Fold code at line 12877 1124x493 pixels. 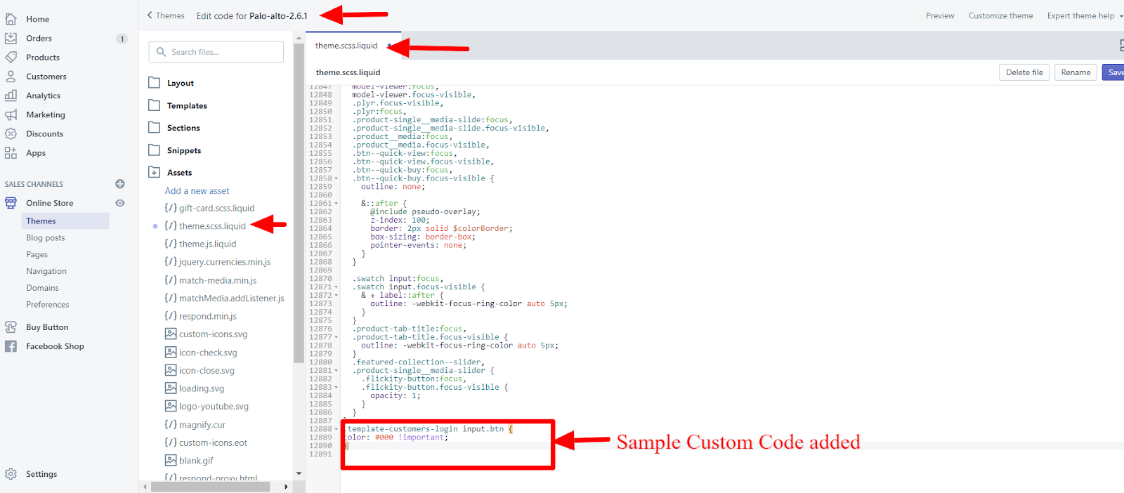(336, 337)
